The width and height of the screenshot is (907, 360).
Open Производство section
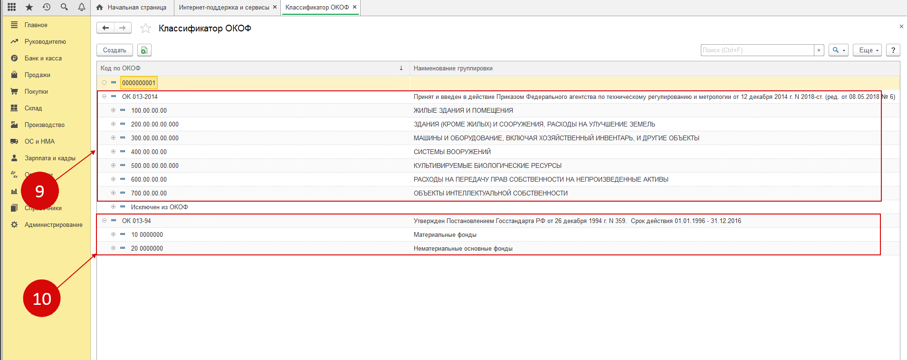coord(45,125)
